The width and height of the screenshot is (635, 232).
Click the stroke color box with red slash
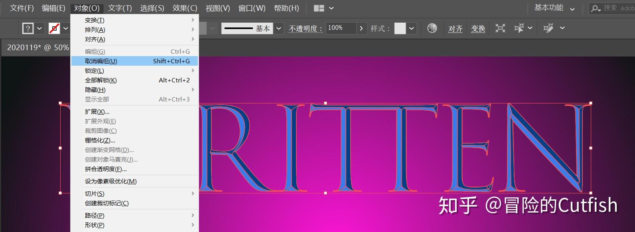point(54,28)
